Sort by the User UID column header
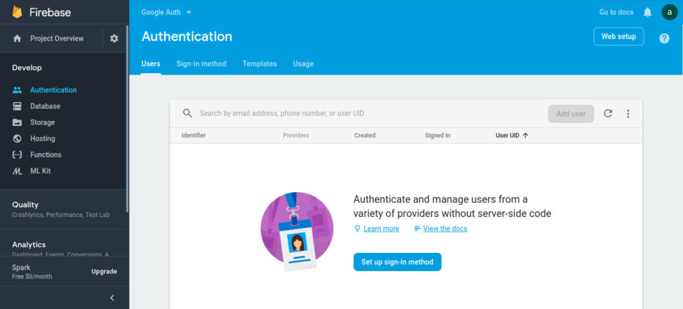The width and height of the screenshot is (683, 309). coord(508,135)
